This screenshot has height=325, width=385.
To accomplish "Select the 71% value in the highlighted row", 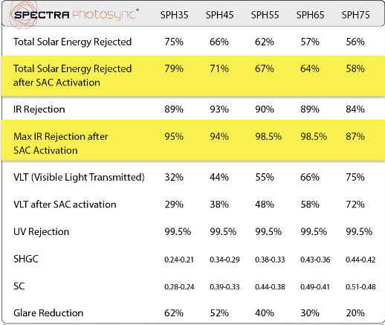I will tap(219, 68).
